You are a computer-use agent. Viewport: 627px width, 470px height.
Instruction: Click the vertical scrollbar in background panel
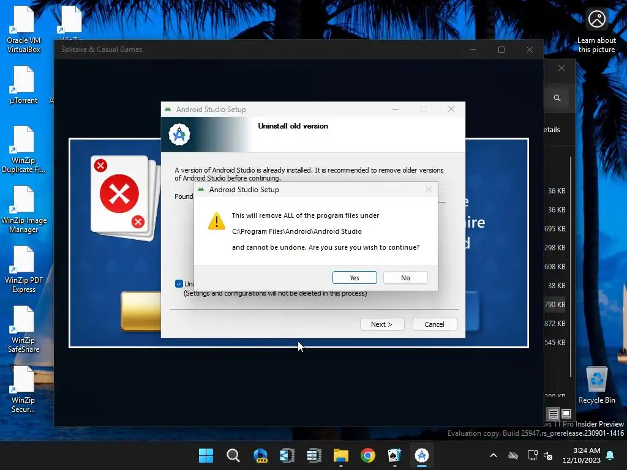click(x=570, y=267)
